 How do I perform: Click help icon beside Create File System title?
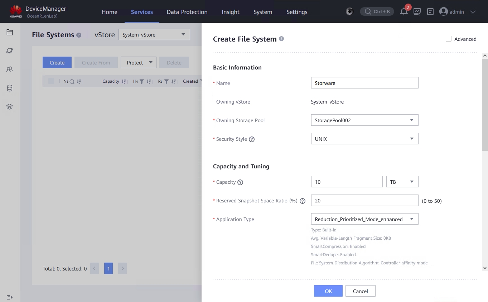281,39
